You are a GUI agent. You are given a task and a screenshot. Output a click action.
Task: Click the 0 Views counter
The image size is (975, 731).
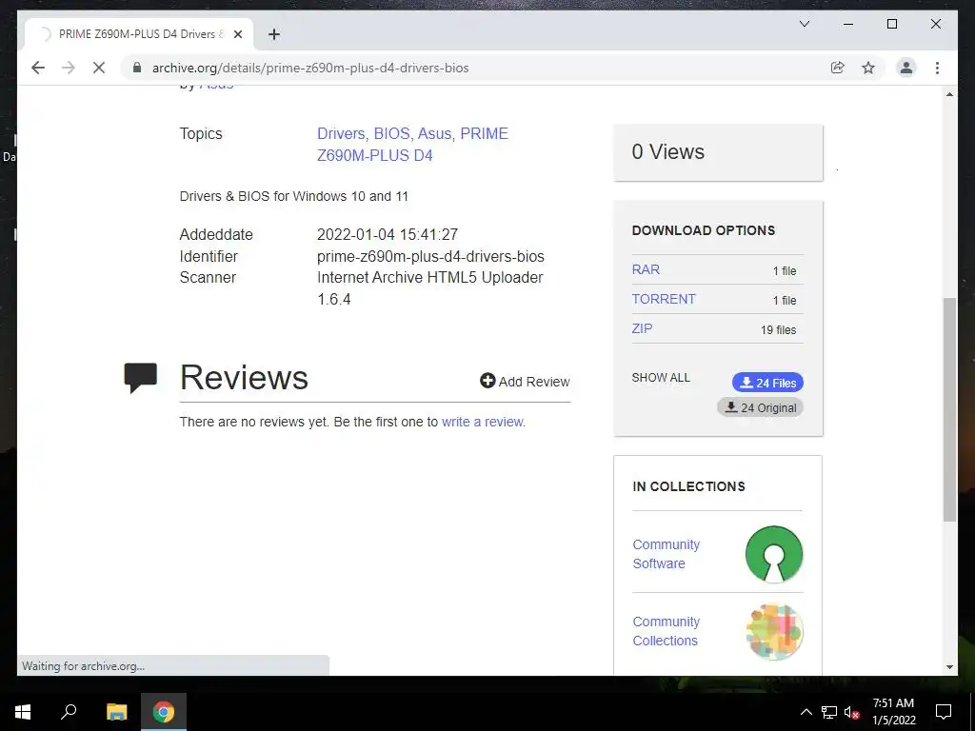pyautogui.click(x=667, y=151)
